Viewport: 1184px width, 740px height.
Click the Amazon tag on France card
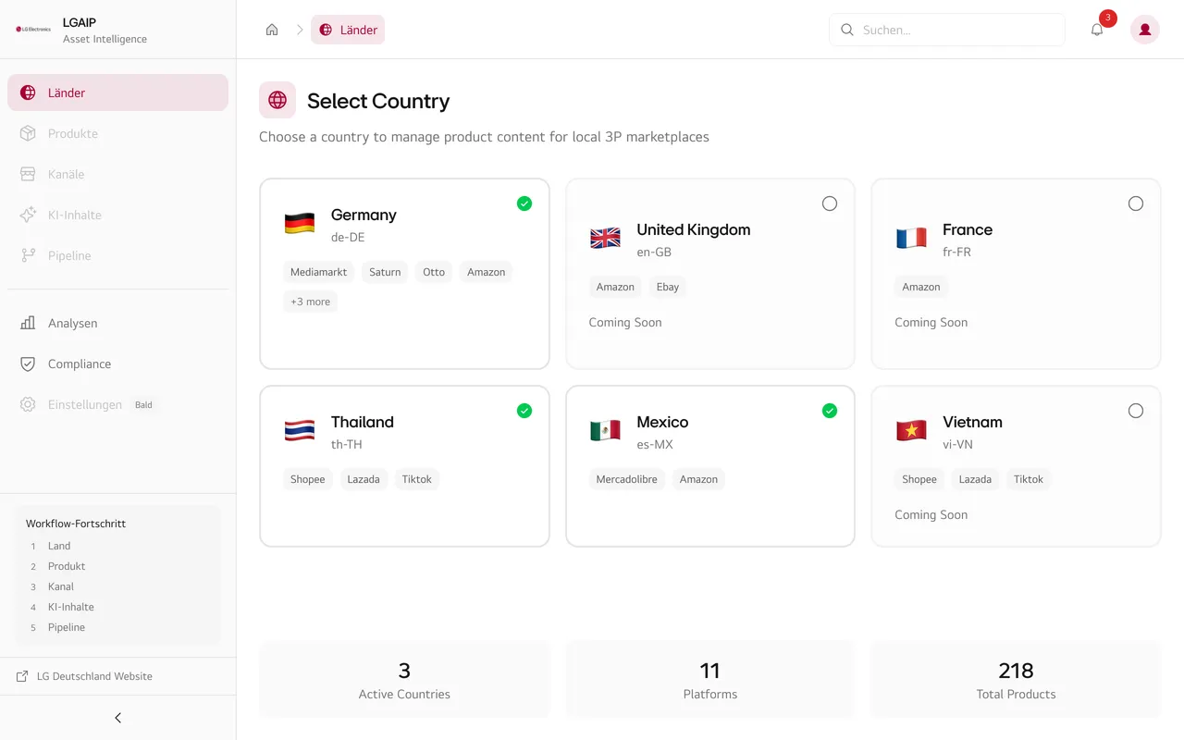tap(920, 287)
